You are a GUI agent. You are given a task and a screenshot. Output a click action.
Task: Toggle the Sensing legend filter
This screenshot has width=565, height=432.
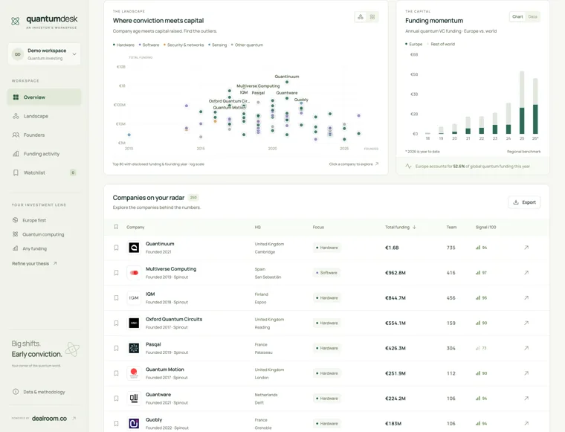click(218, 45)
